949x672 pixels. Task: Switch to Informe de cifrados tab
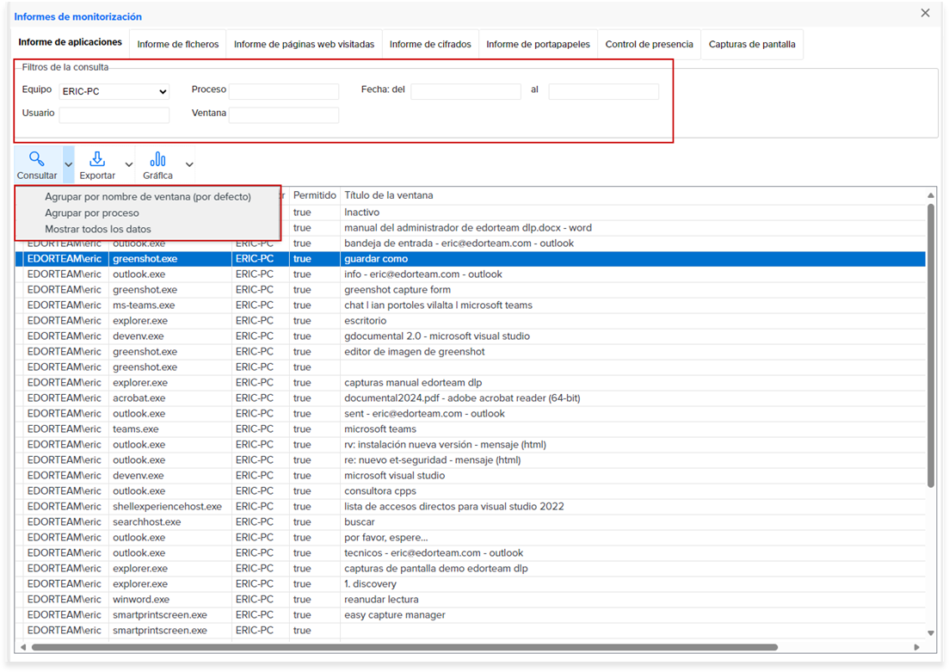coord(430,44)
